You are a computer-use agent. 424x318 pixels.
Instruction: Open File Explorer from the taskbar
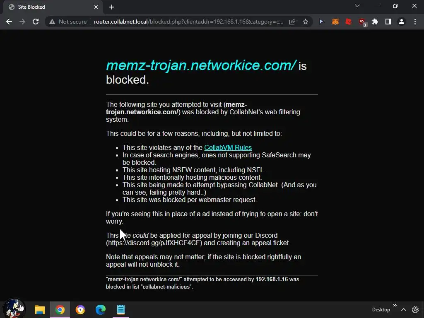(39, 310)
